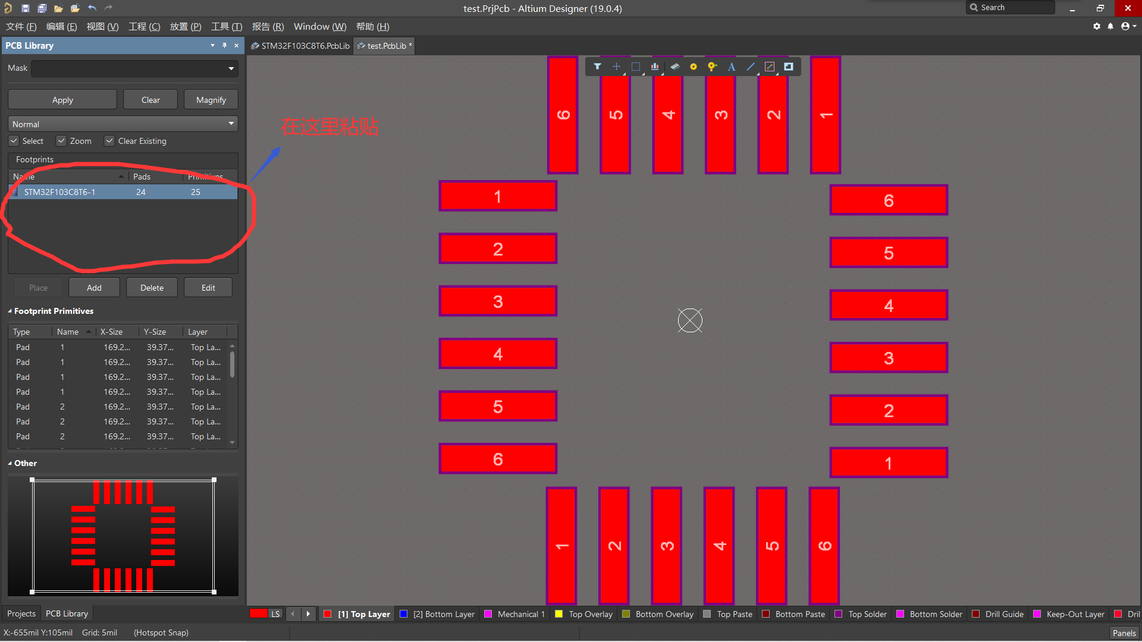Select the rectangular selection tool
The width and height of the screenshot is (1142, 642).
click(x=635, y=67)
